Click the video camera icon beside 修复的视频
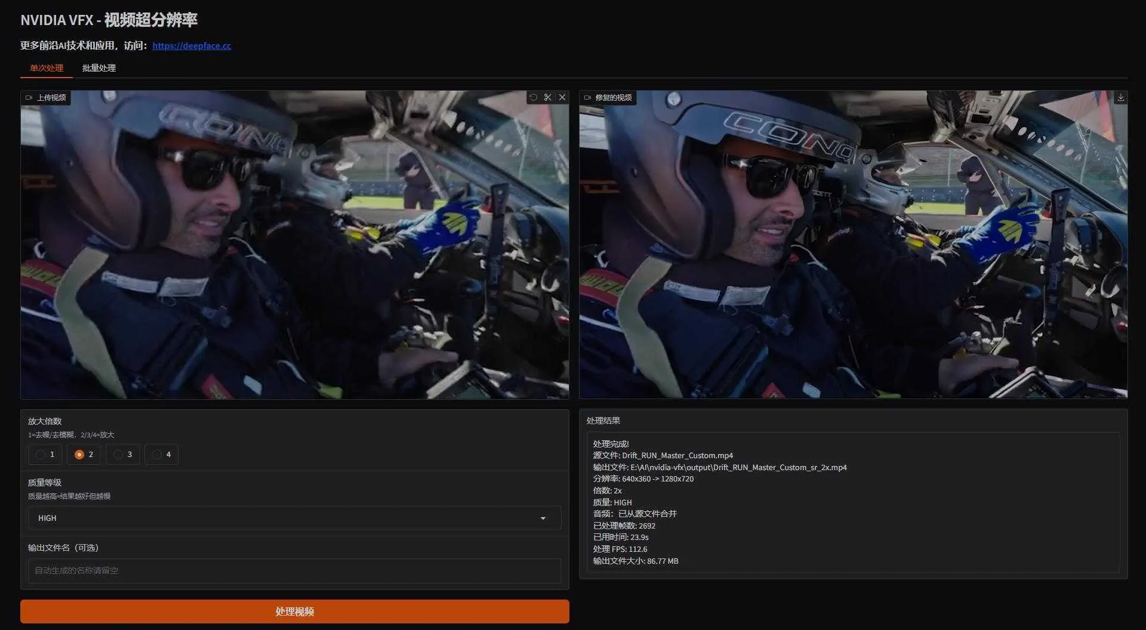The image size is (1146, 630). click(587, 97)
